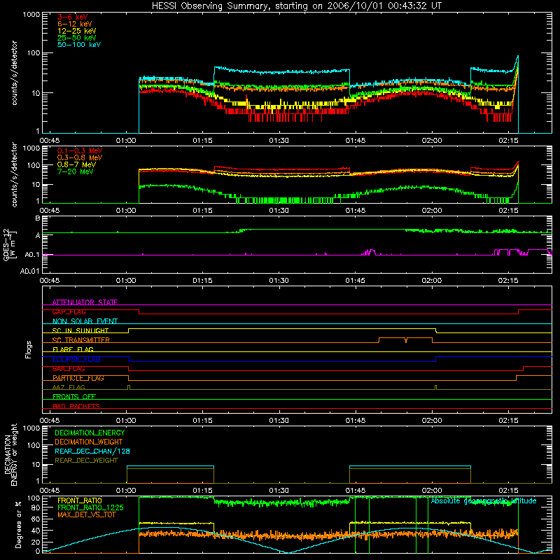Click the ECLIPSE_FLAG label
The height and width of the screenshot is (560, 560).
click(x=76, y=359)
